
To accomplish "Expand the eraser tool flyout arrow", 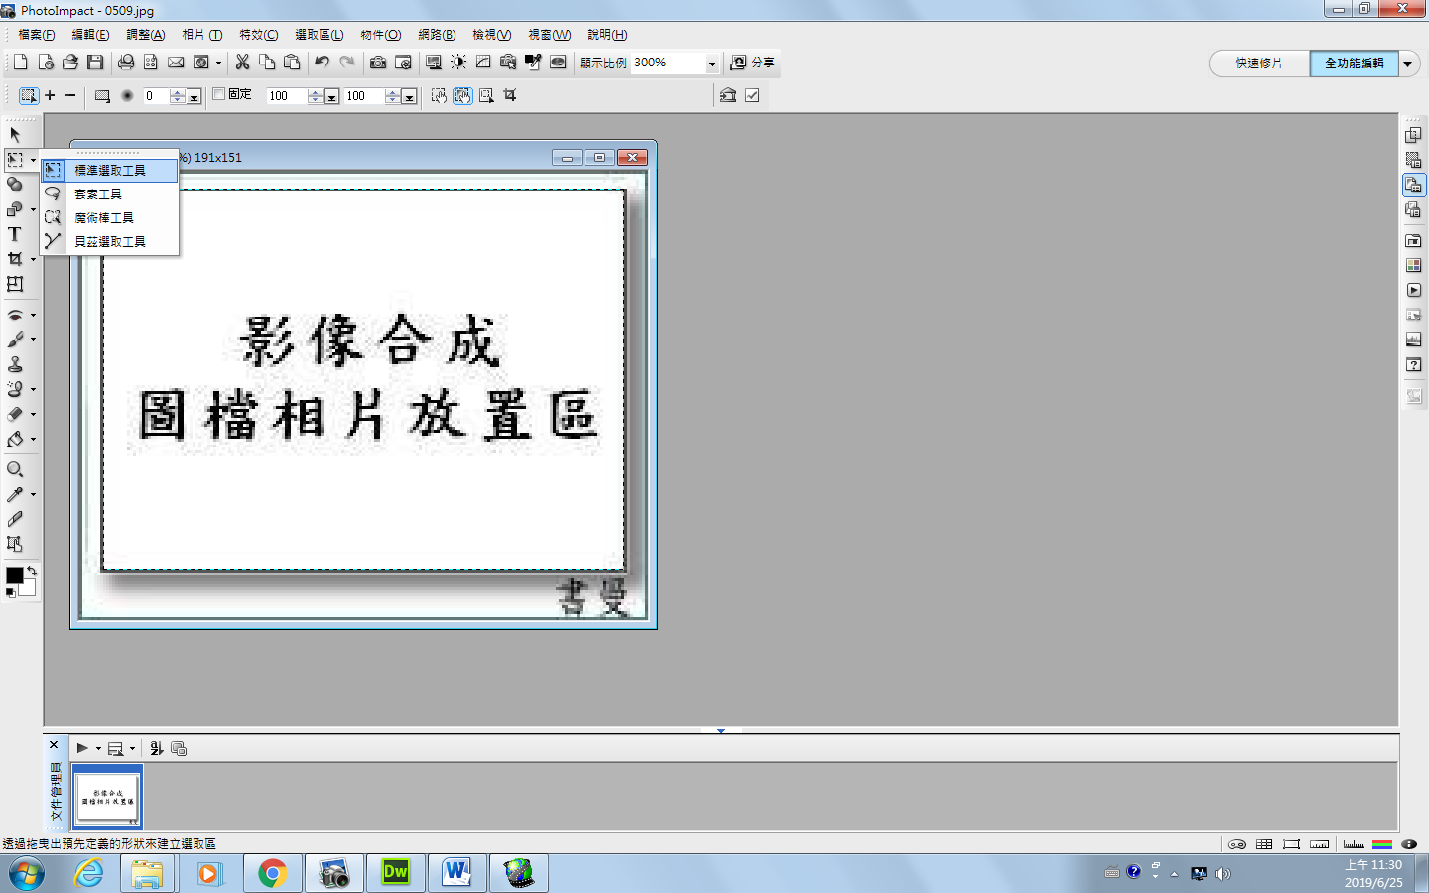I will point(33,415).
